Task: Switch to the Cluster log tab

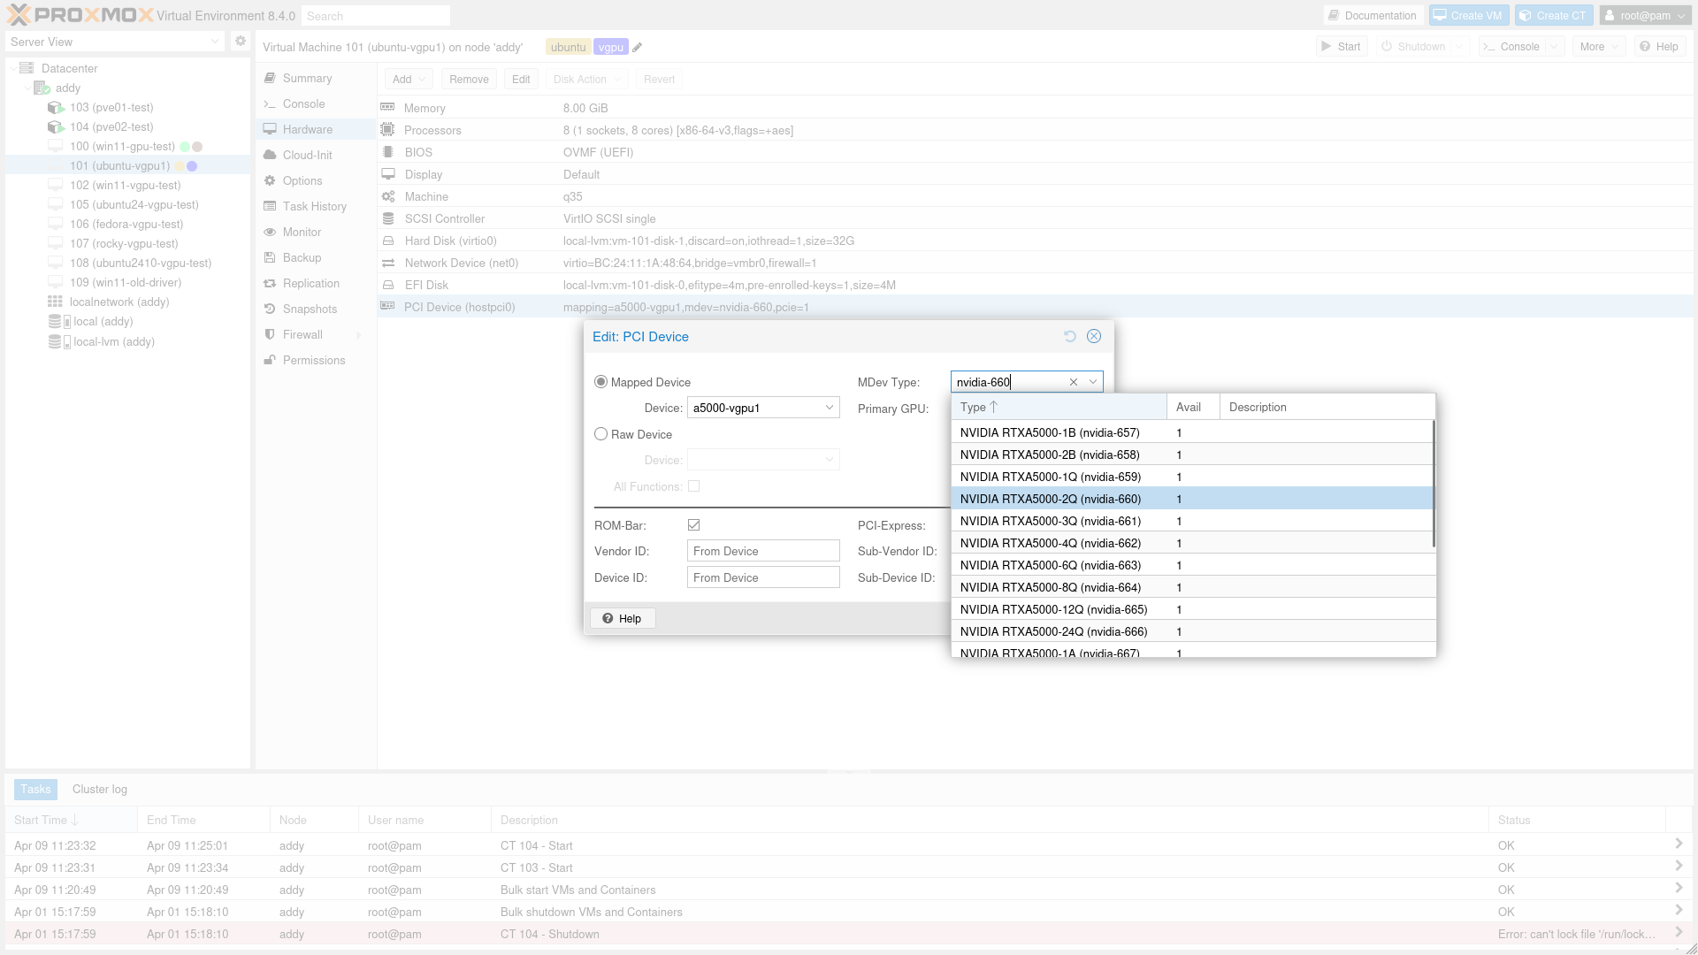Action: [99, 789]
